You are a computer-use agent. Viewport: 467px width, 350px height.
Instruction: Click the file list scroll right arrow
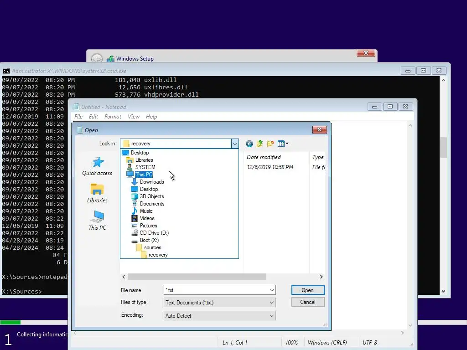coord(321,277)
